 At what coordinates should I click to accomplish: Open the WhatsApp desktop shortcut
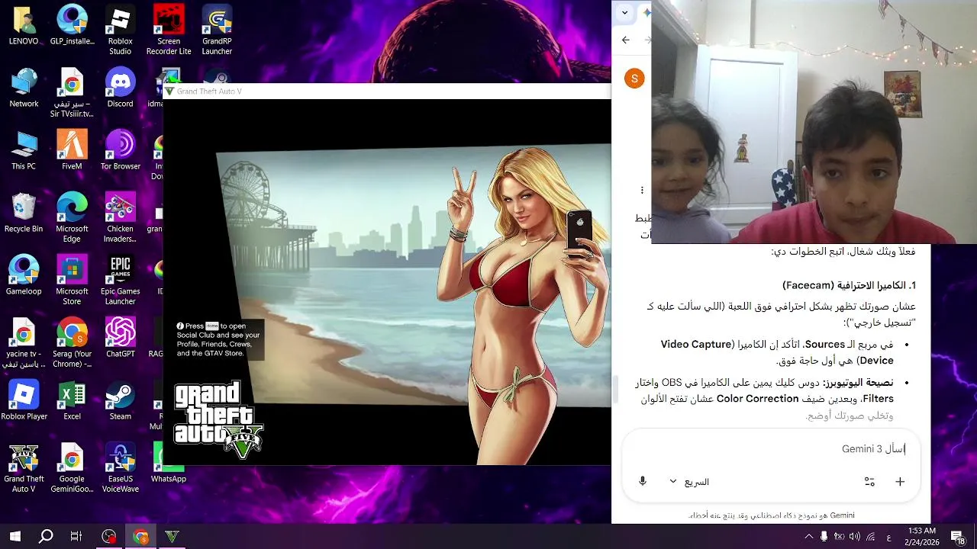click(x=169, y=464)
